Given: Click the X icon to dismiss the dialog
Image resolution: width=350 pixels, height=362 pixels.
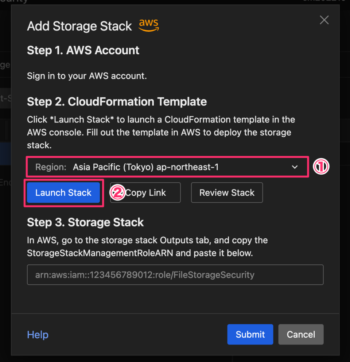Looking at the screenshot, I should tap(324, 20).
